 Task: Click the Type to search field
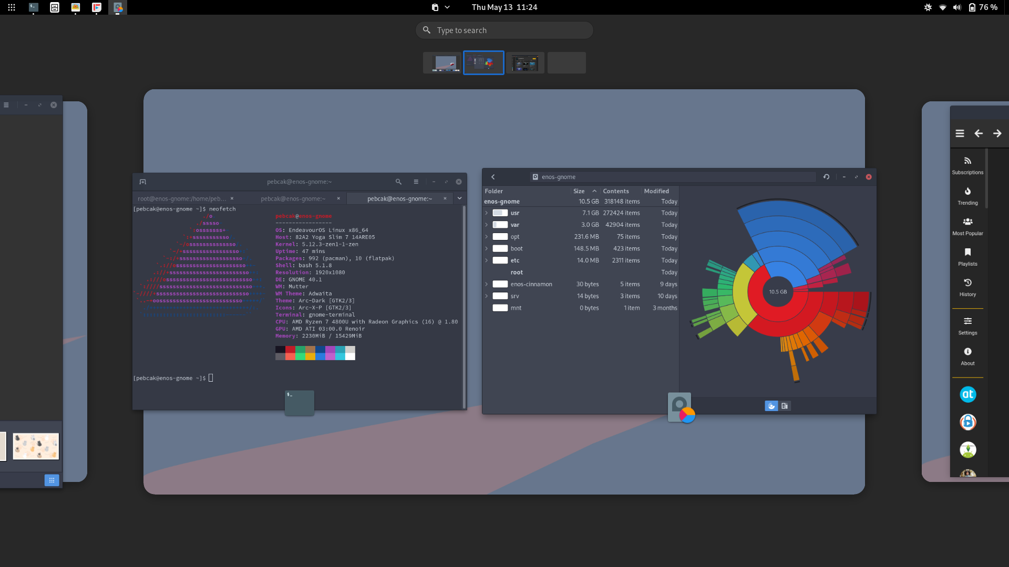[x=503, y=30]
